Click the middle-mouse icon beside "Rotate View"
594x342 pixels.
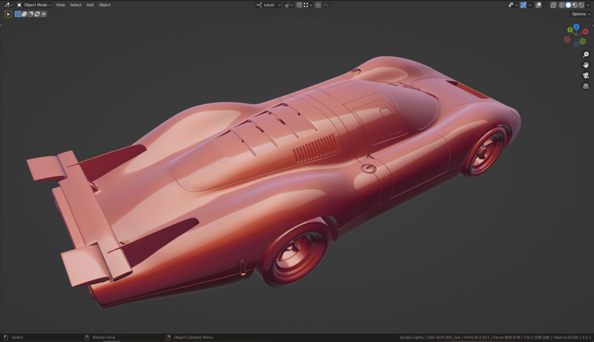[x=87, y=337]
